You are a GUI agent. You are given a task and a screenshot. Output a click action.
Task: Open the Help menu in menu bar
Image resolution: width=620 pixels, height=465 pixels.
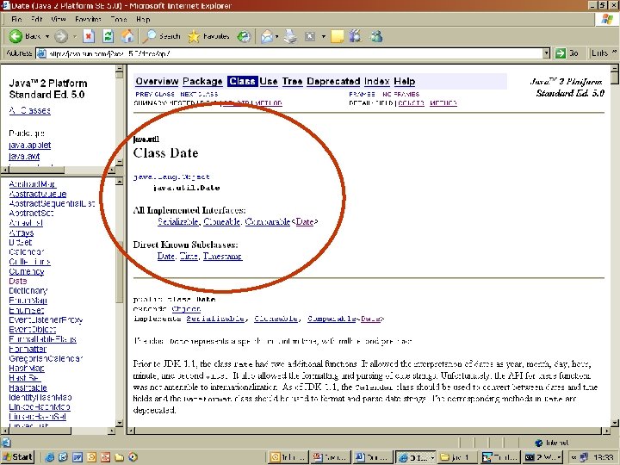click(x=143, y=19)
